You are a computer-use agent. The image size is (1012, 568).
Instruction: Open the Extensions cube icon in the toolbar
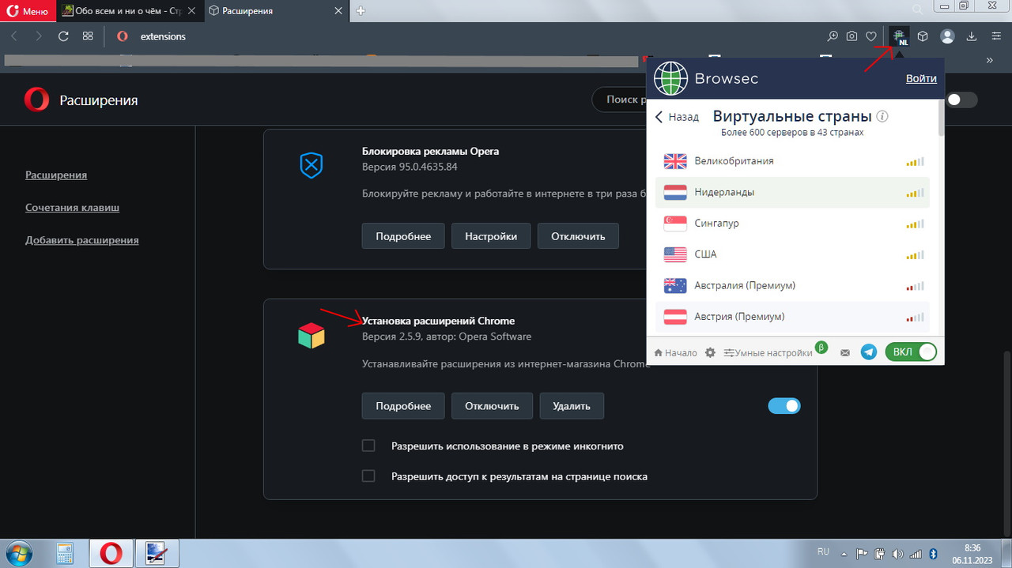pyautogui.click(x=923, y=36)
